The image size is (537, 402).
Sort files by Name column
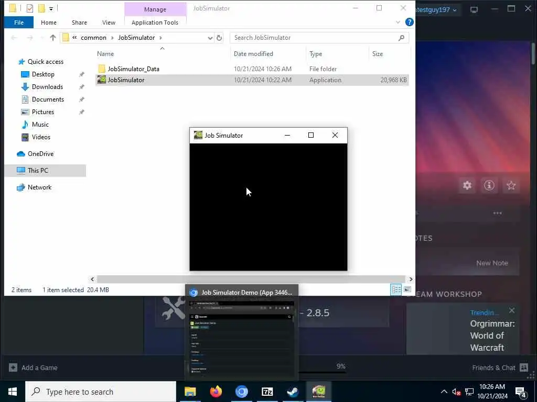105,54
